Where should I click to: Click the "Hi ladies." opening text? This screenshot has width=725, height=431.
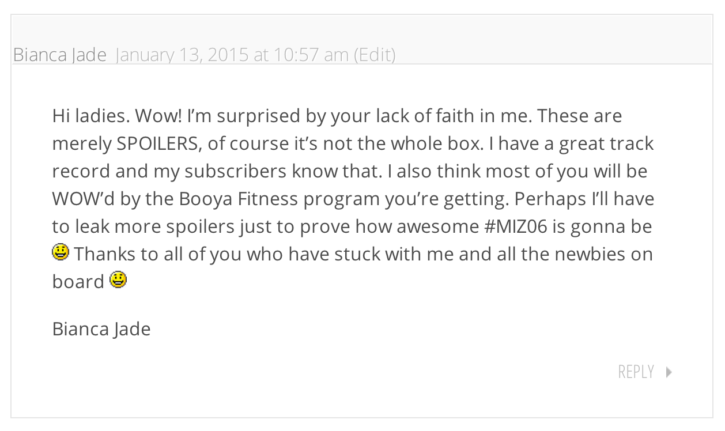point(91,116)
